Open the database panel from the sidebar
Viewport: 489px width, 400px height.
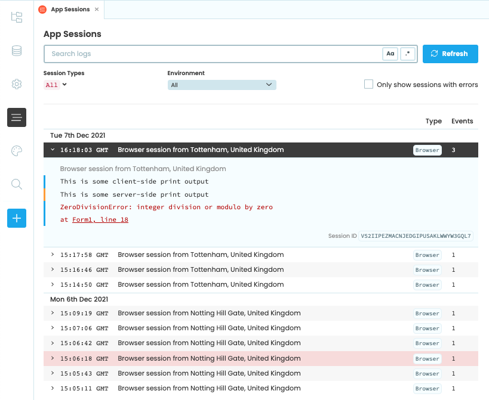click(16, 51)
